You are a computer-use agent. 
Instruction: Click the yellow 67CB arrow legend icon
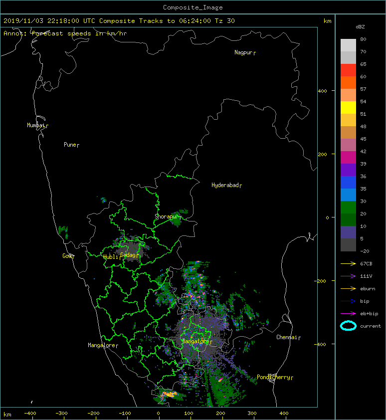click(x=348, y=264)
